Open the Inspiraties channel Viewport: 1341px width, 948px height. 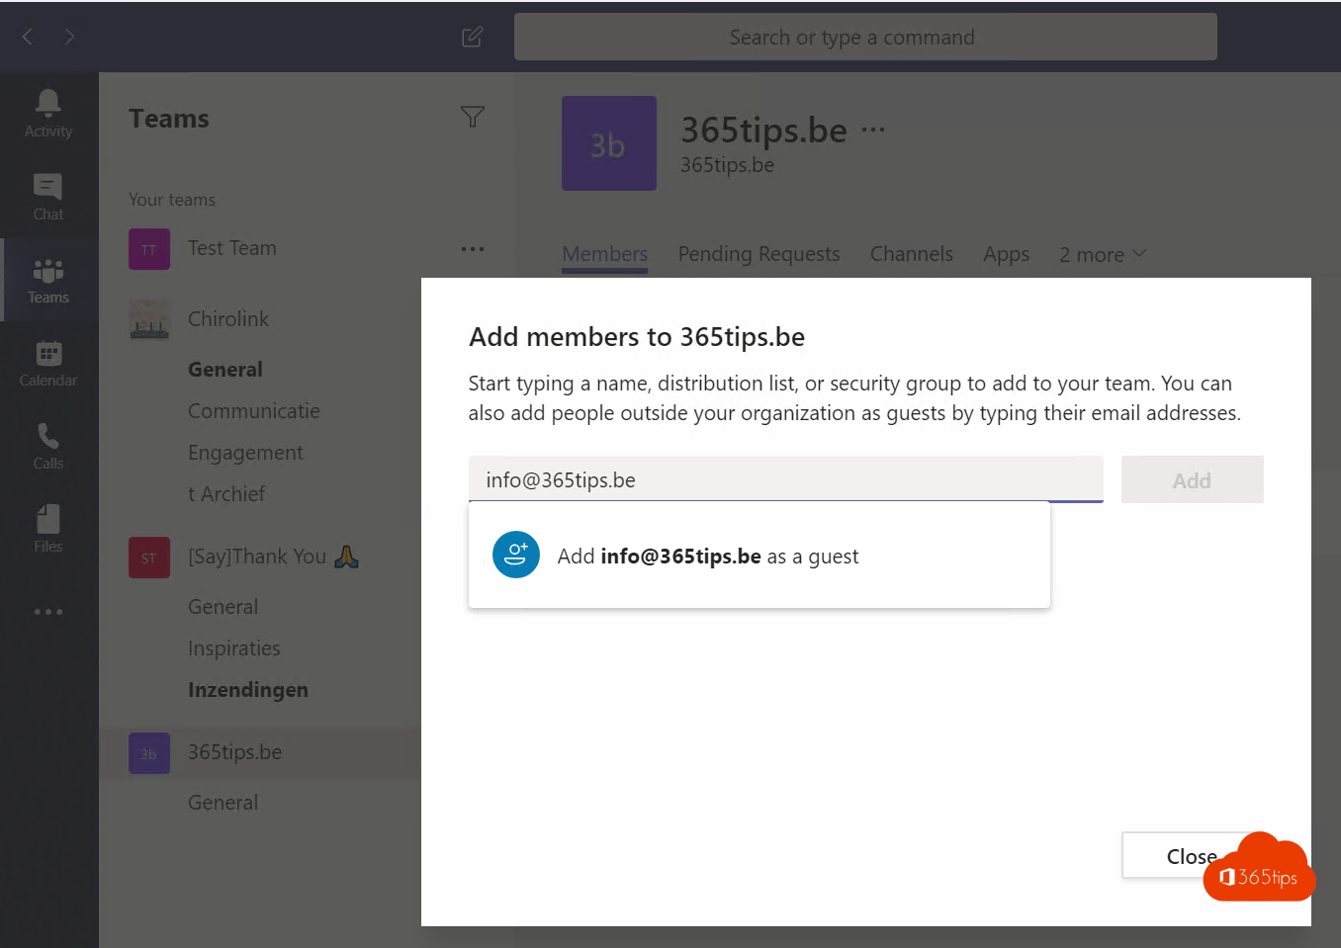tap(234, 648)
